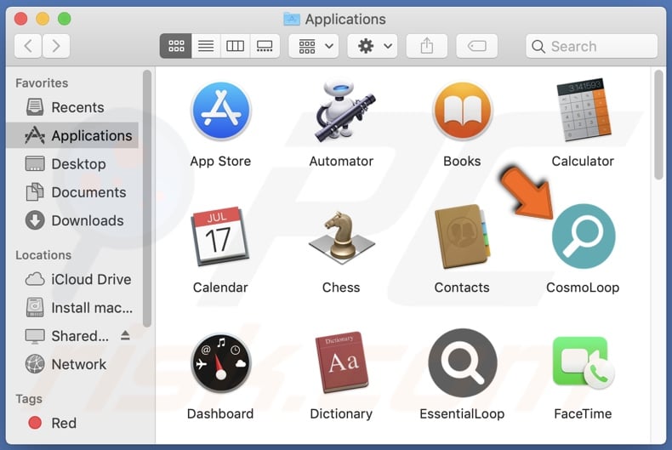
Task: Select the Calendar app icon
Action: [x=220, y=236]
